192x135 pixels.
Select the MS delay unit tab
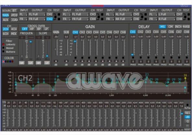click(x=162, y=27)
